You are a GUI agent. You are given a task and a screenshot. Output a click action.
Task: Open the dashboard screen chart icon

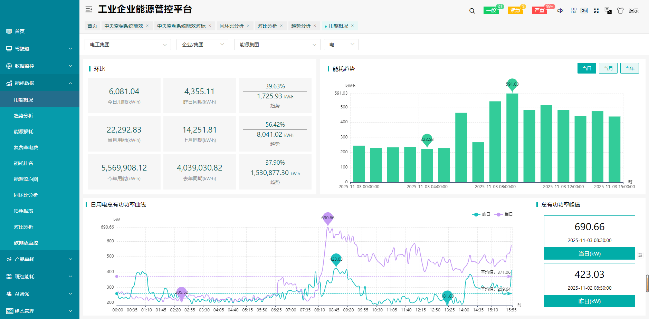click(x=584, y=11)
